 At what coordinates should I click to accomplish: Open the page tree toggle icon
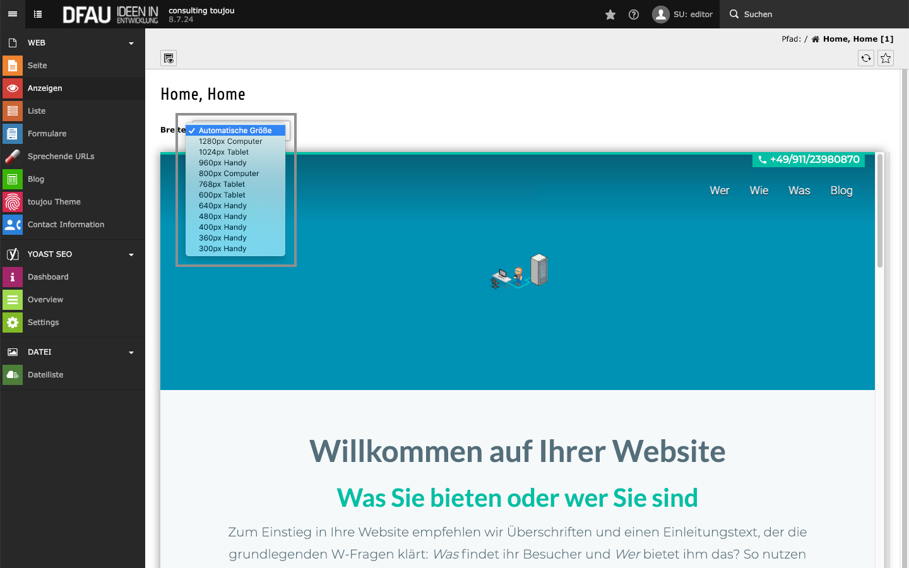pos(38,14)
